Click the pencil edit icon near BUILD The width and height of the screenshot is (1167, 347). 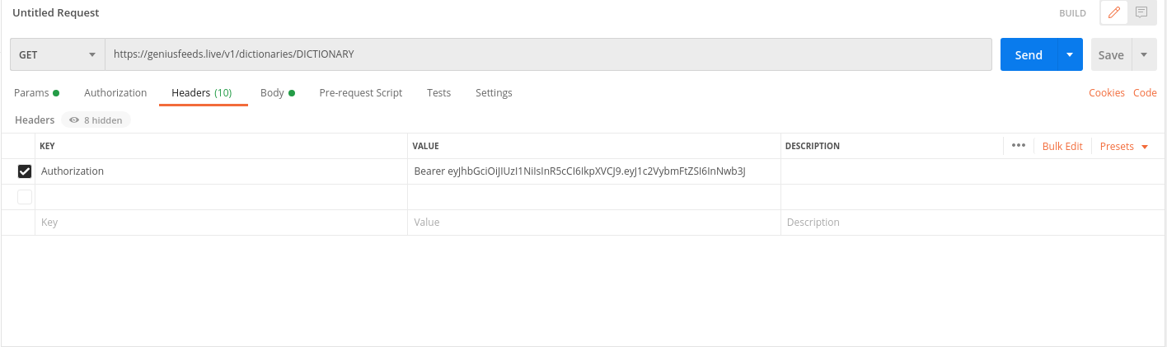(x=1114, y=12)
